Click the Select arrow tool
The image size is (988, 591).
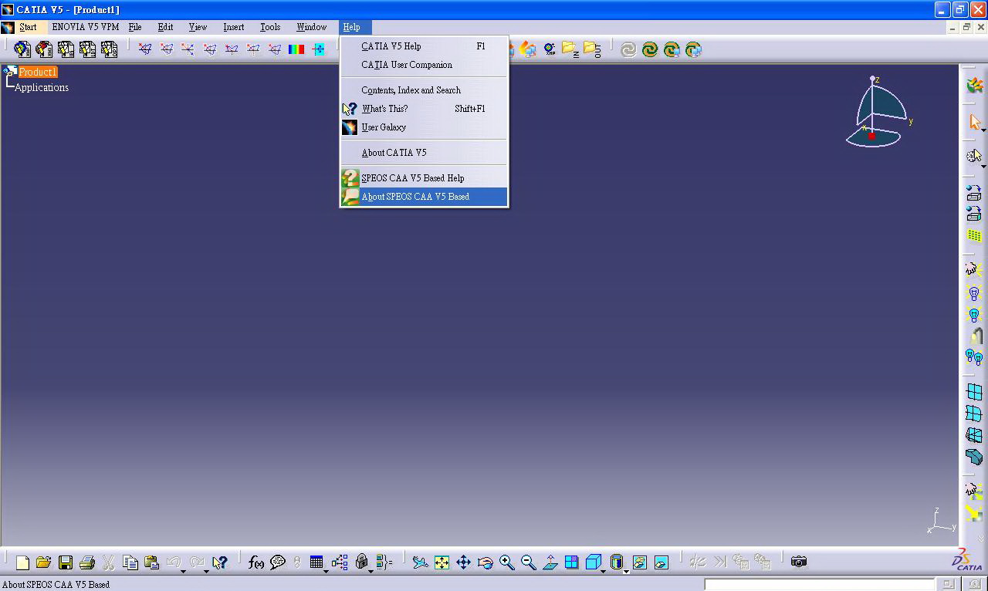coord(974,122)
